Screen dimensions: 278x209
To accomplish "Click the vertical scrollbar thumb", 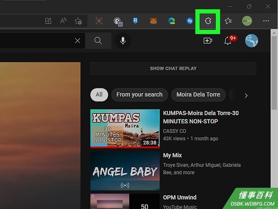I will click(274, 73).
